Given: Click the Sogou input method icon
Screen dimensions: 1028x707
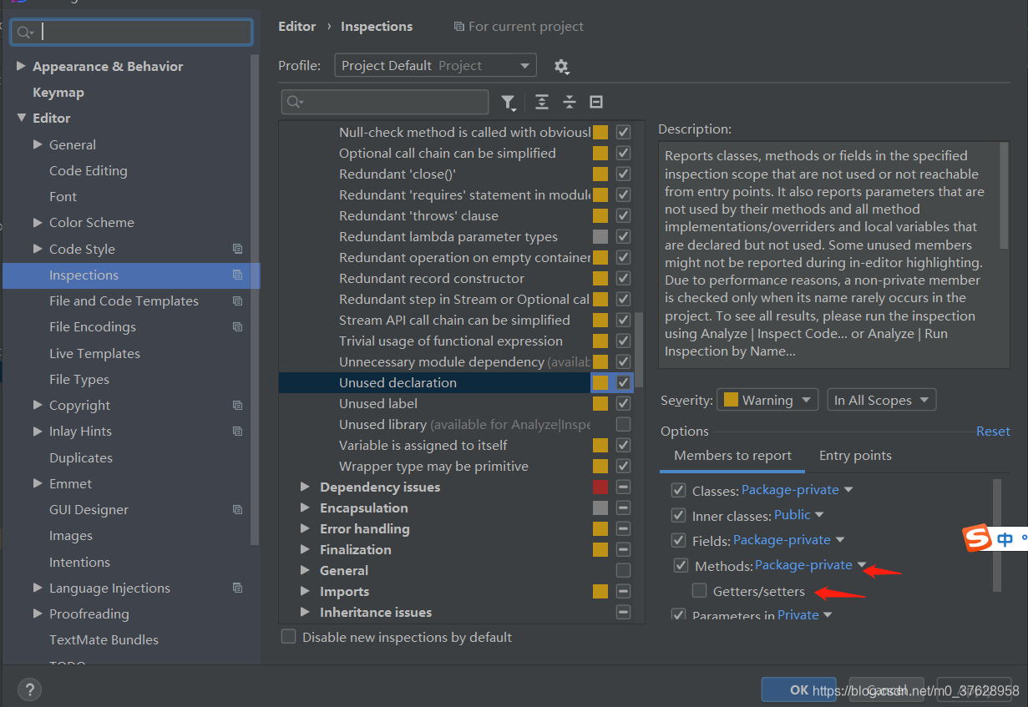Looking at the screenshot, I should (x=978, y=539).
